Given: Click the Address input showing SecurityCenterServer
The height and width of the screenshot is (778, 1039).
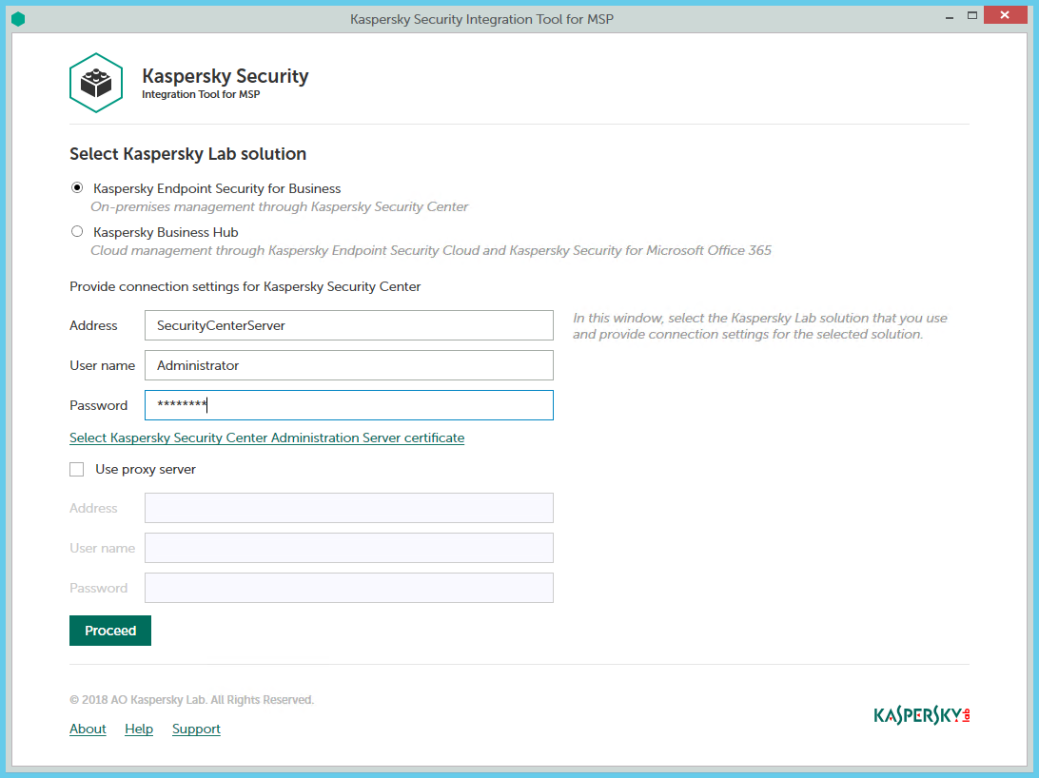Looking at the screenshot, I should (x=348, y=324).
